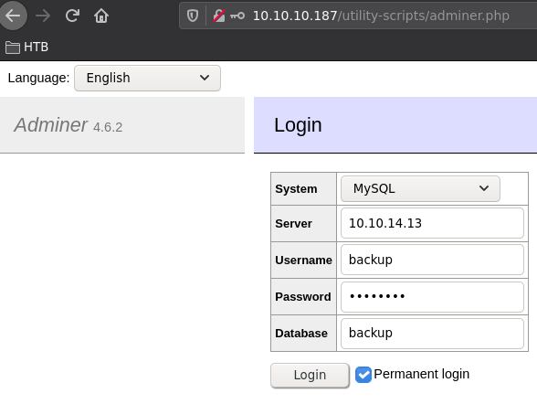Screen dimensions: 537x404
Task: Click the insecure connection padlock icon
Action: [x=219, y=16]
